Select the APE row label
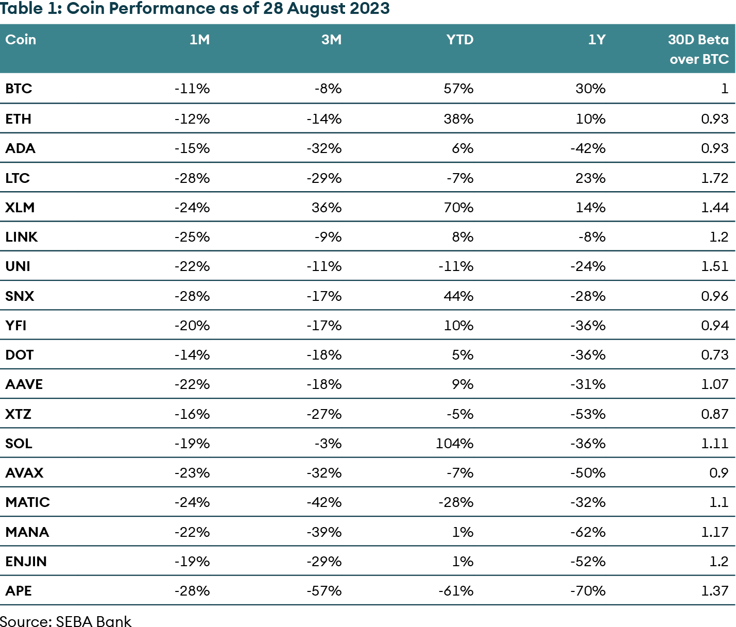Image resolution: width=736 pixels, height=627 pixels. click(19, 591)
